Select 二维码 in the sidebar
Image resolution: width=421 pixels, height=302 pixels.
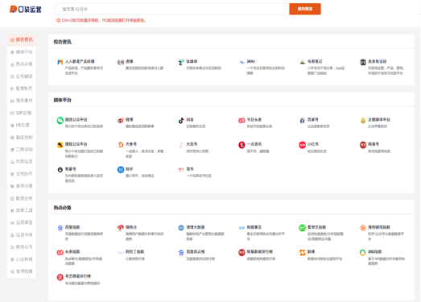click(22, 149)
